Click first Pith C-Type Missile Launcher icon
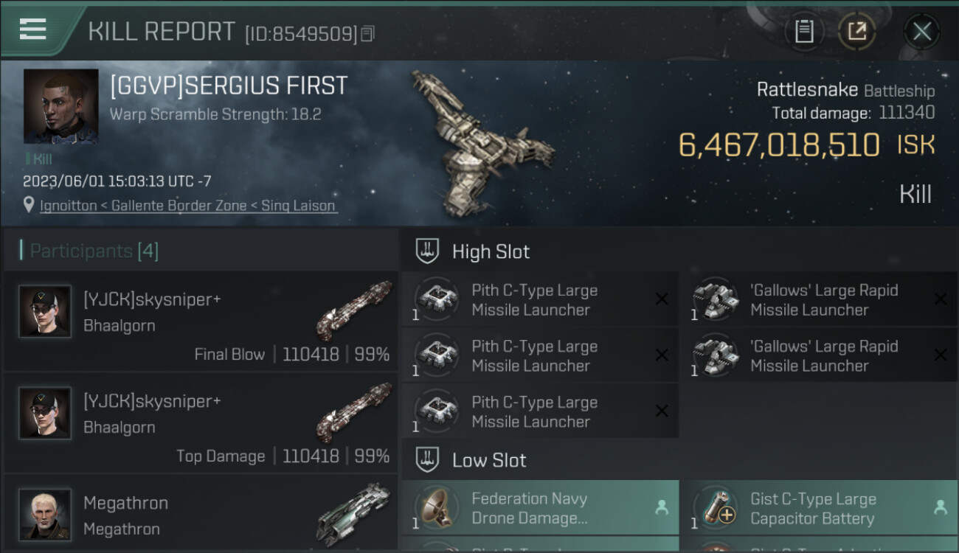 coord(437,299)
